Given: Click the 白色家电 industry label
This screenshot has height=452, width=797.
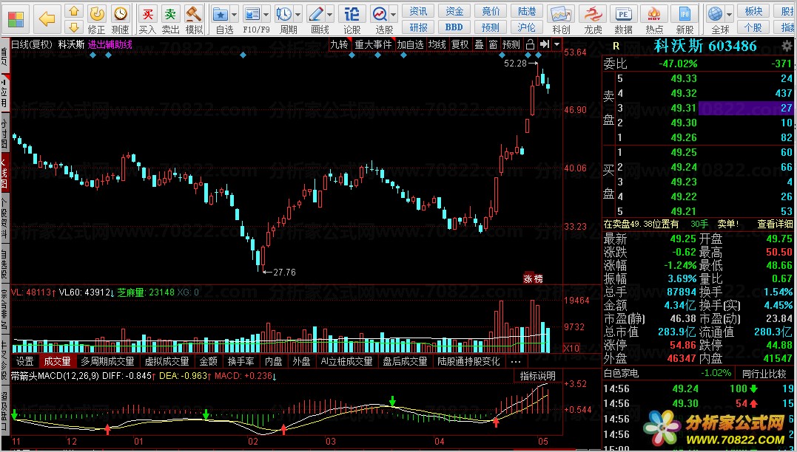Looking at the screenshot, I should coord(621,374).
